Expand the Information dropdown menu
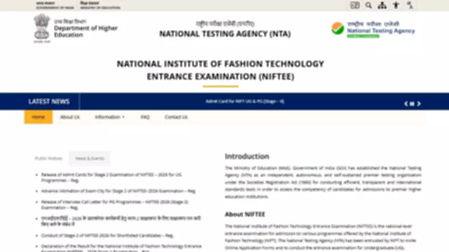Screen dimensions: 449x252 click(109, 117)
